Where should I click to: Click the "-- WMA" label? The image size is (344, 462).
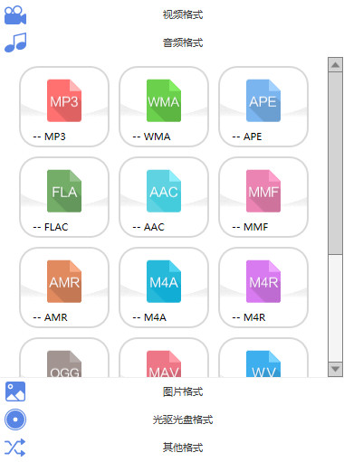click(151, 137)
